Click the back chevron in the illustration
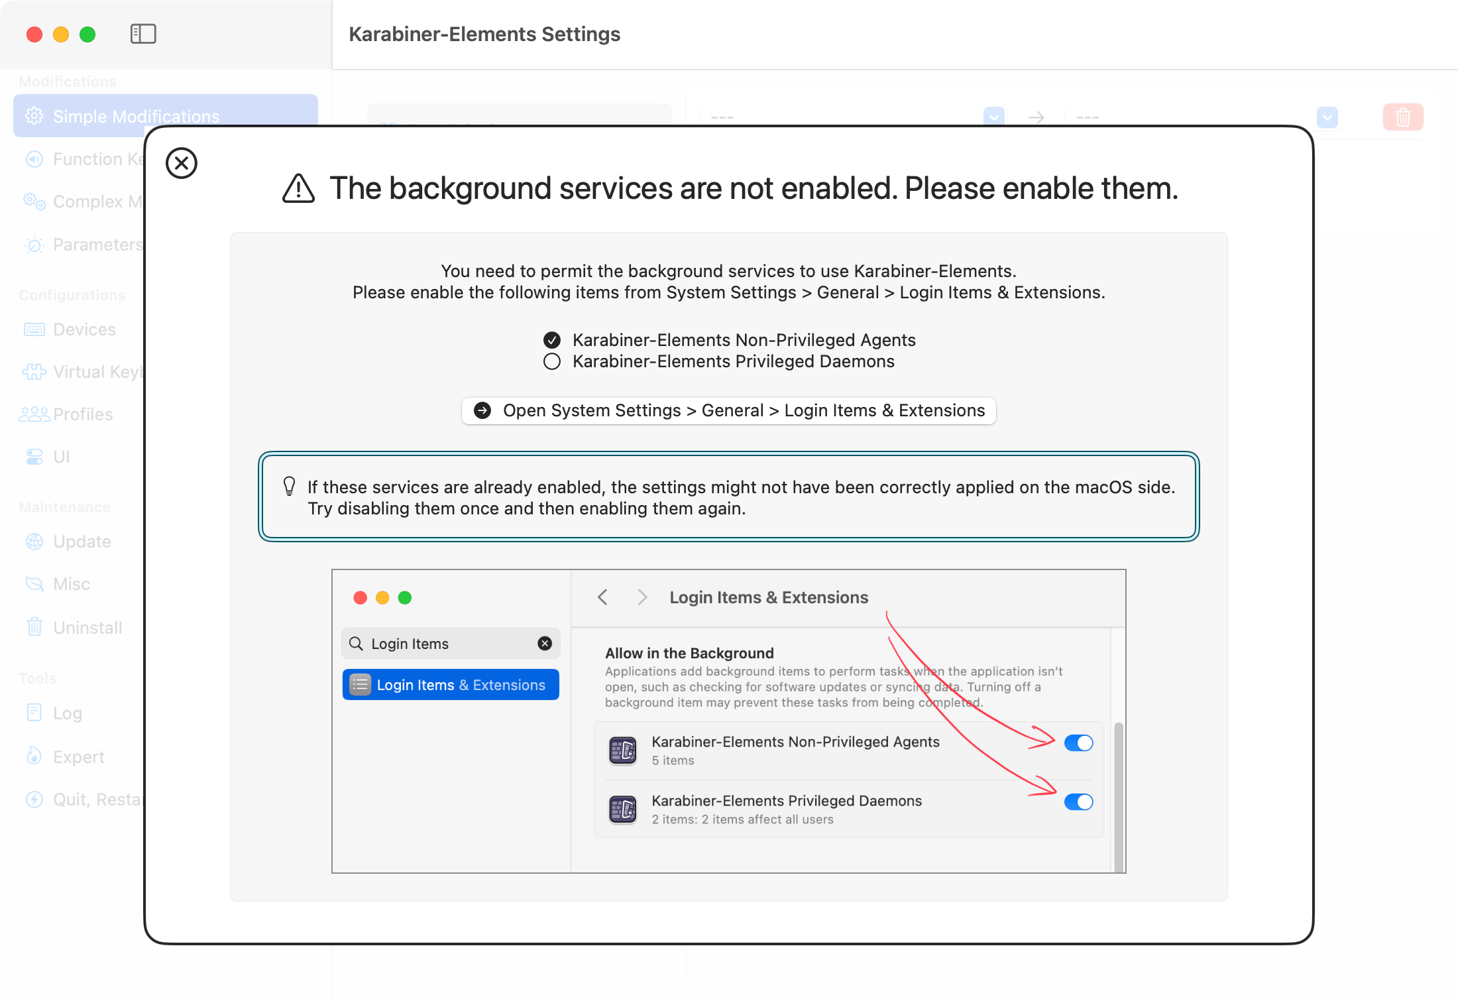The image size is (1458, 1001). pos(602,597)
